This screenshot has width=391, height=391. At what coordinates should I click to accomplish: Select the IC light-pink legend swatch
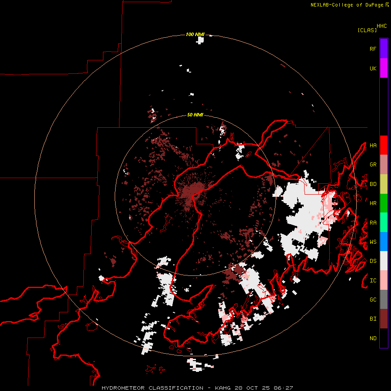tap(384, 280)
